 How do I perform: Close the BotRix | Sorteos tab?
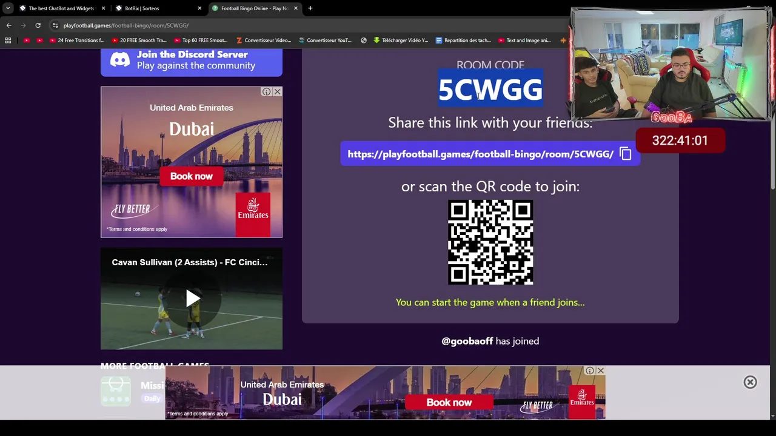pos(199,8)
